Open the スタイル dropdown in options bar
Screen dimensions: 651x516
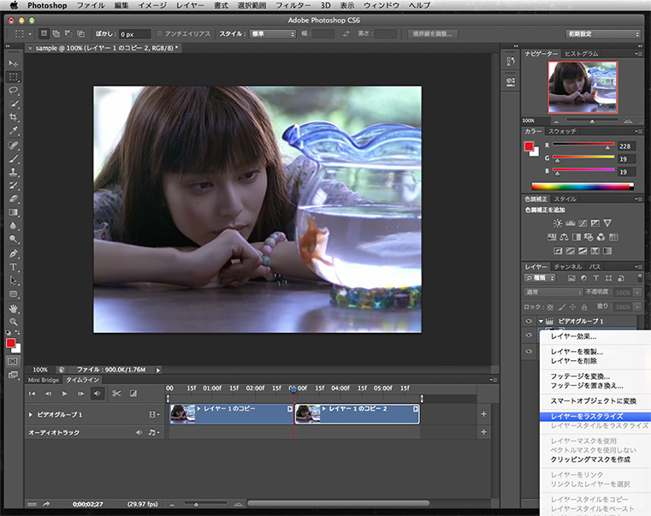273,33
